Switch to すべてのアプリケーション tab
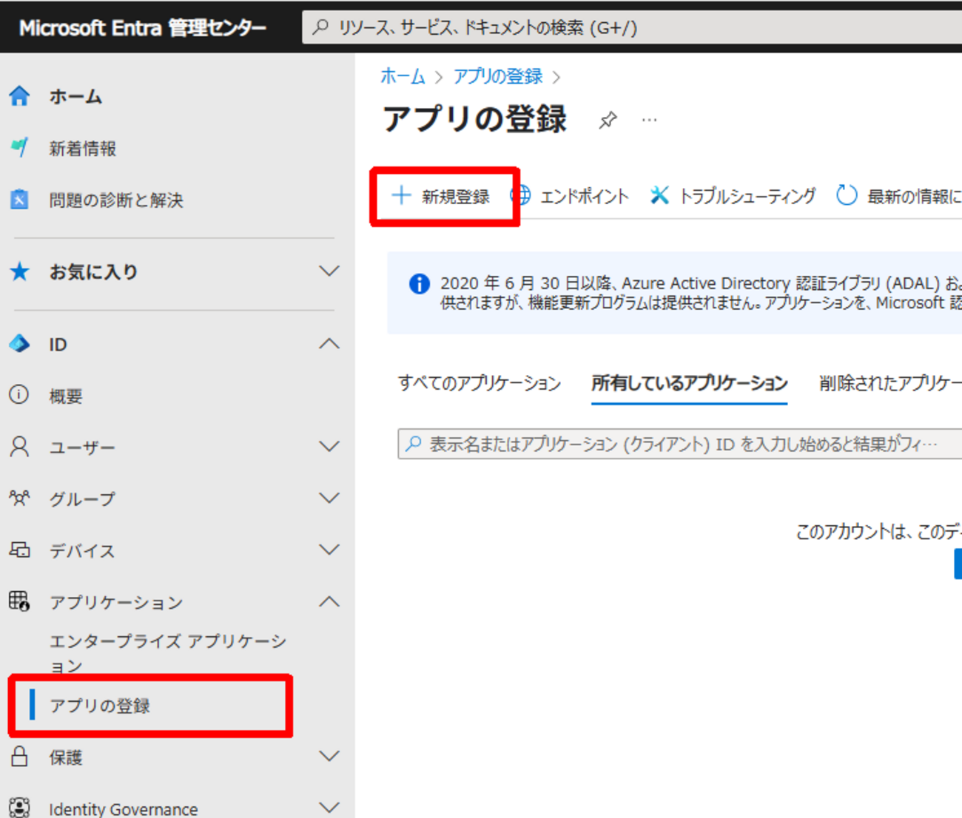Image resolution: width=962 pixels, height=818 pixels. click(480, 382)
